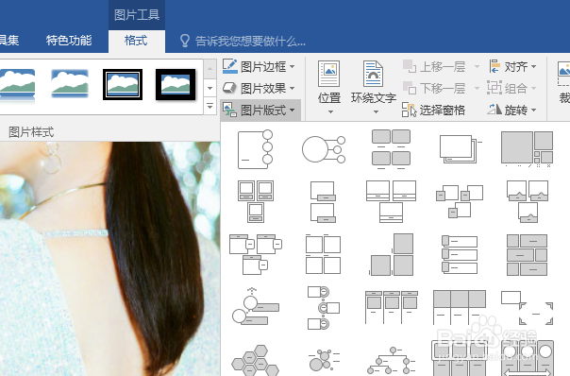Switch to the 特色功能 tab
Viewport: 570px width, 376px height.
point(69,41)
